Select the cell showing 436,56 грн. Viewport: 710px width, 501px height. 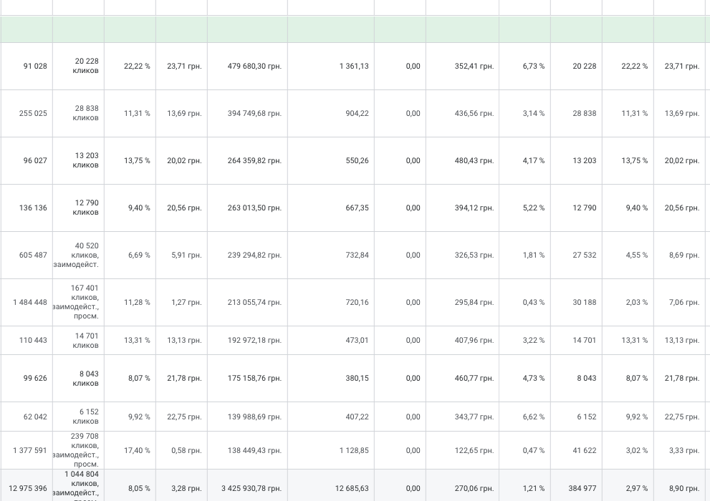474,113
